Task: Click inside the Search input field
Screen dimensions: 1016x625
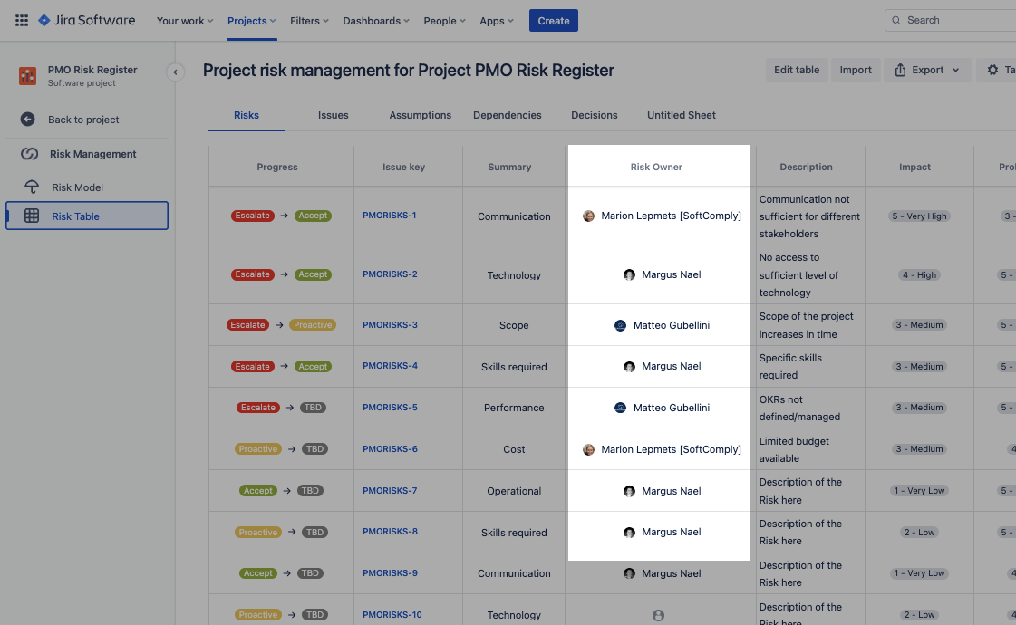Action: click(x=952, y=19)
